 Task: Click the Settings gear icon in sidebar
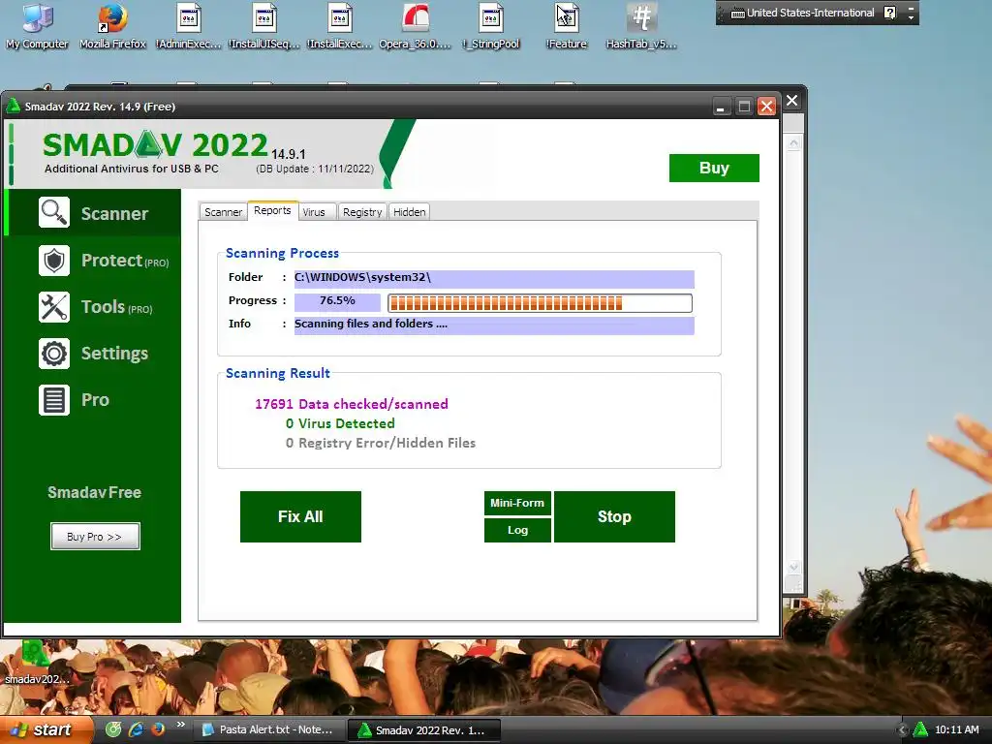coord(54,353)
